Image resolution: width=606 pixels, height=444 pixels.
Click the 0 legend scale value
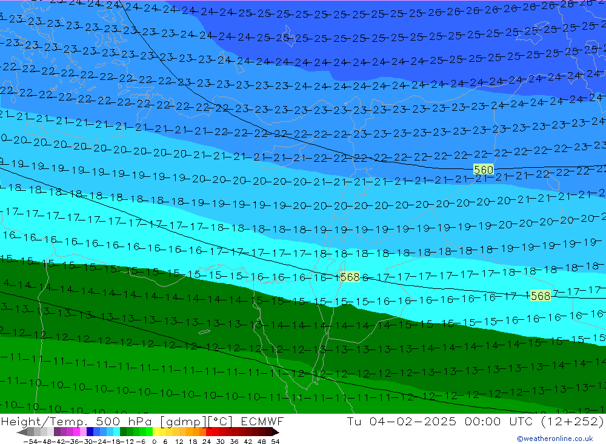coord(154,442)
